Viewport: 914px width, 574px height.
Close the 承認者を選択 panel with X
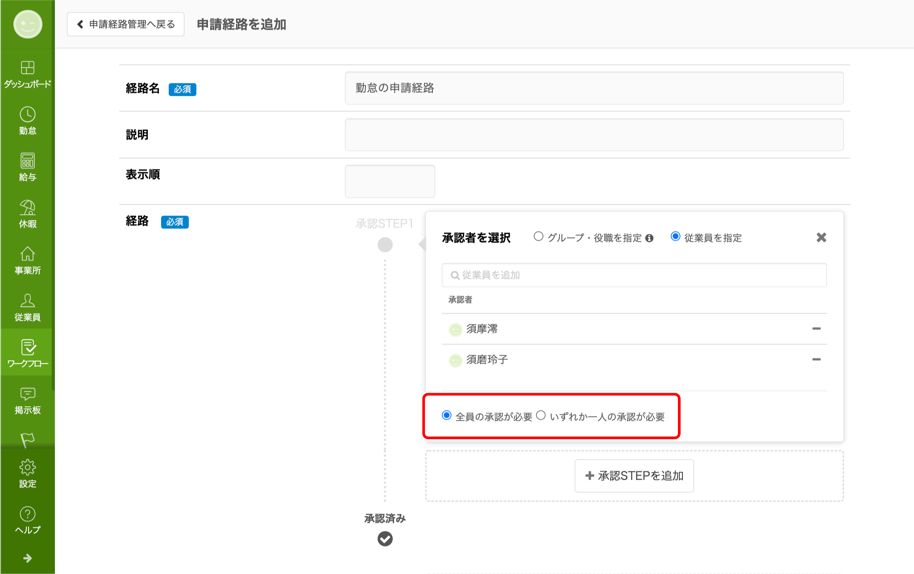(x=821, y=237)
